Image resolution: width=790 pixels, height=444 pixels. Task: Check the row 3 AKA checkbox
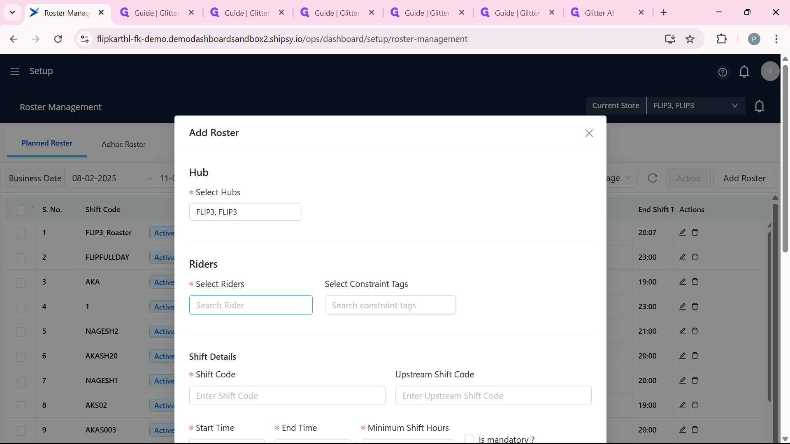point(21,282)
